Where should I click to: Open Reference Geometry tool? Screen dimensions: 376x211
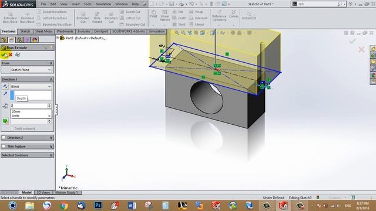pyautogui.click(x=219, y=16)
